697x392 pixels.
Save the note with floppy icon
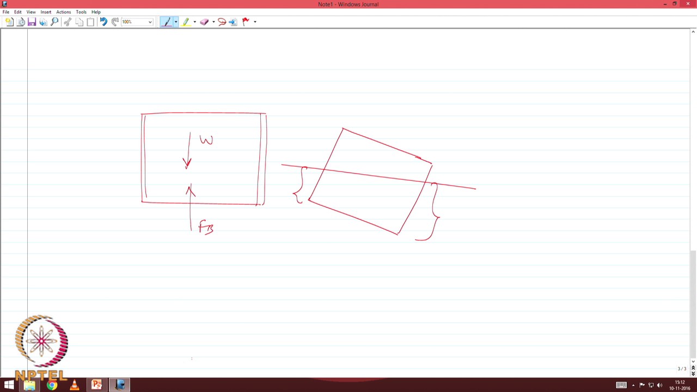32,22
